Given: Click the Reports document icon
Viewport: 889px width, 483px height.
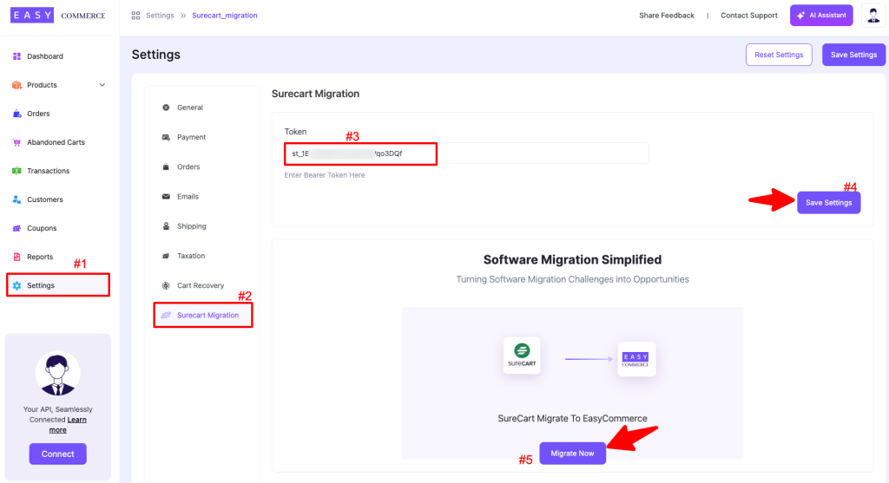Looking at the screenshot, I should point(17,257).
